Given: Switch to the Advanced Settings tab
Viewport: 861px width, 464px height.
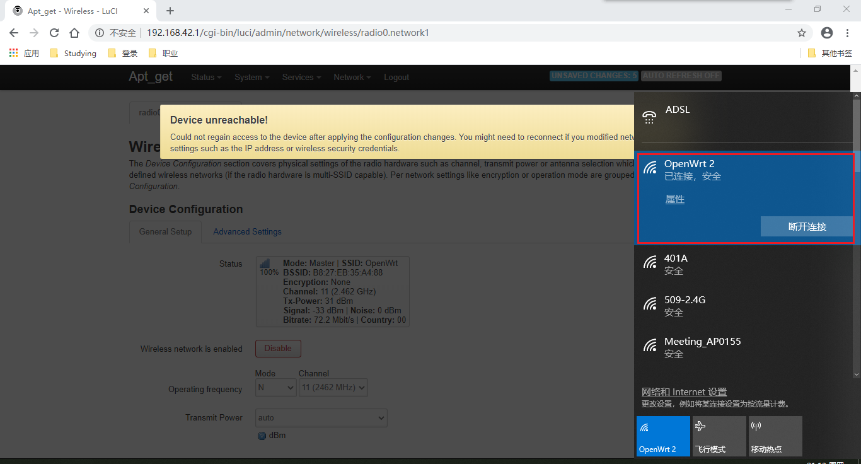Looking at the screenshot, I should 247,231.
